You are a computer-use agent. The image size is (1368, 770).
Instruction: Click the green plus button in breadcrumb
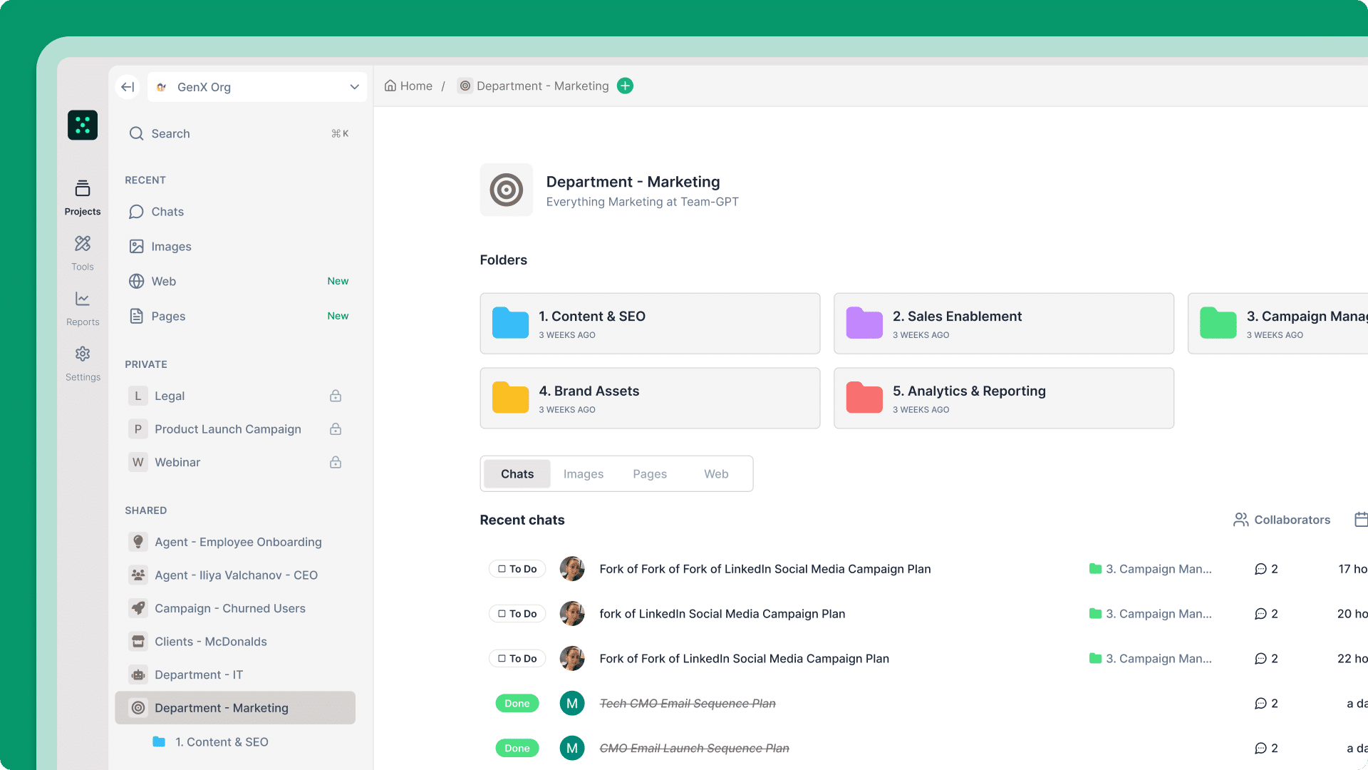(626, 86)
